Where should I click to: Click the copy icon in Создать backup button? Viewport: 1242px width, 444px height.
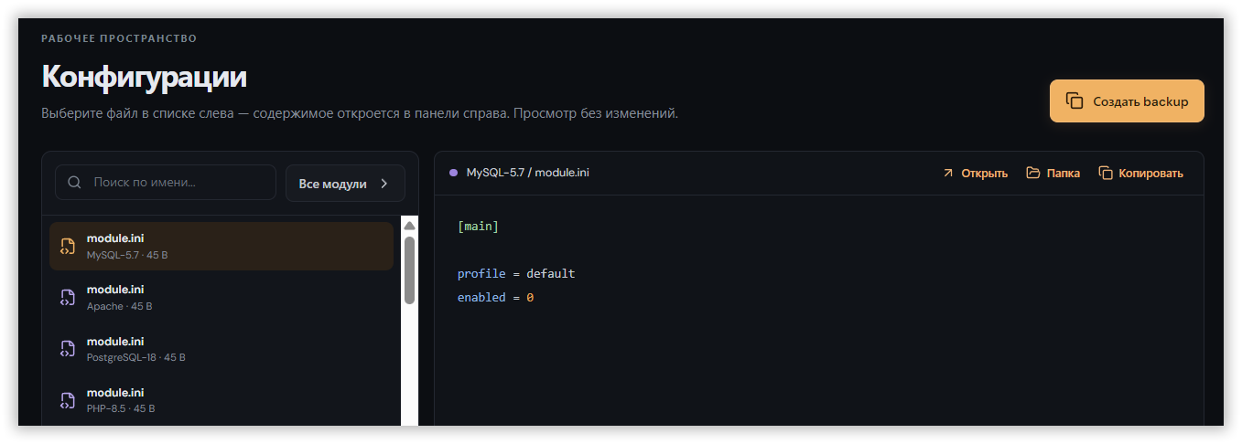1075,101
